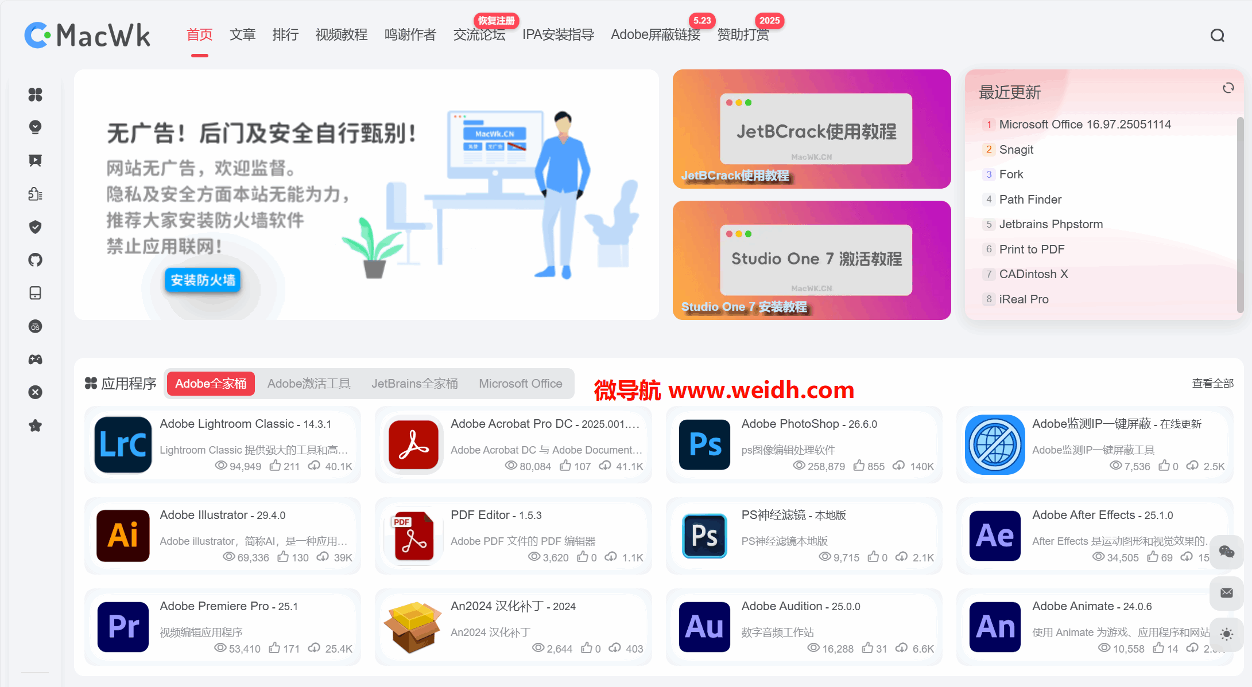
Task: Click the 查看全部 link
Action: [1212, 383]
